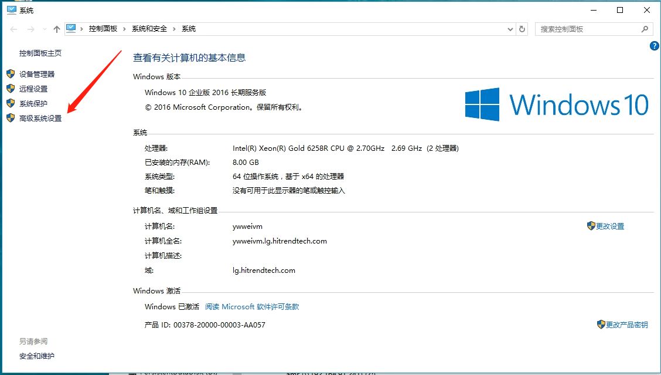Go up one level with up arrow
The height and width of the screenshot is (375, 661).
tap(57, 29)
